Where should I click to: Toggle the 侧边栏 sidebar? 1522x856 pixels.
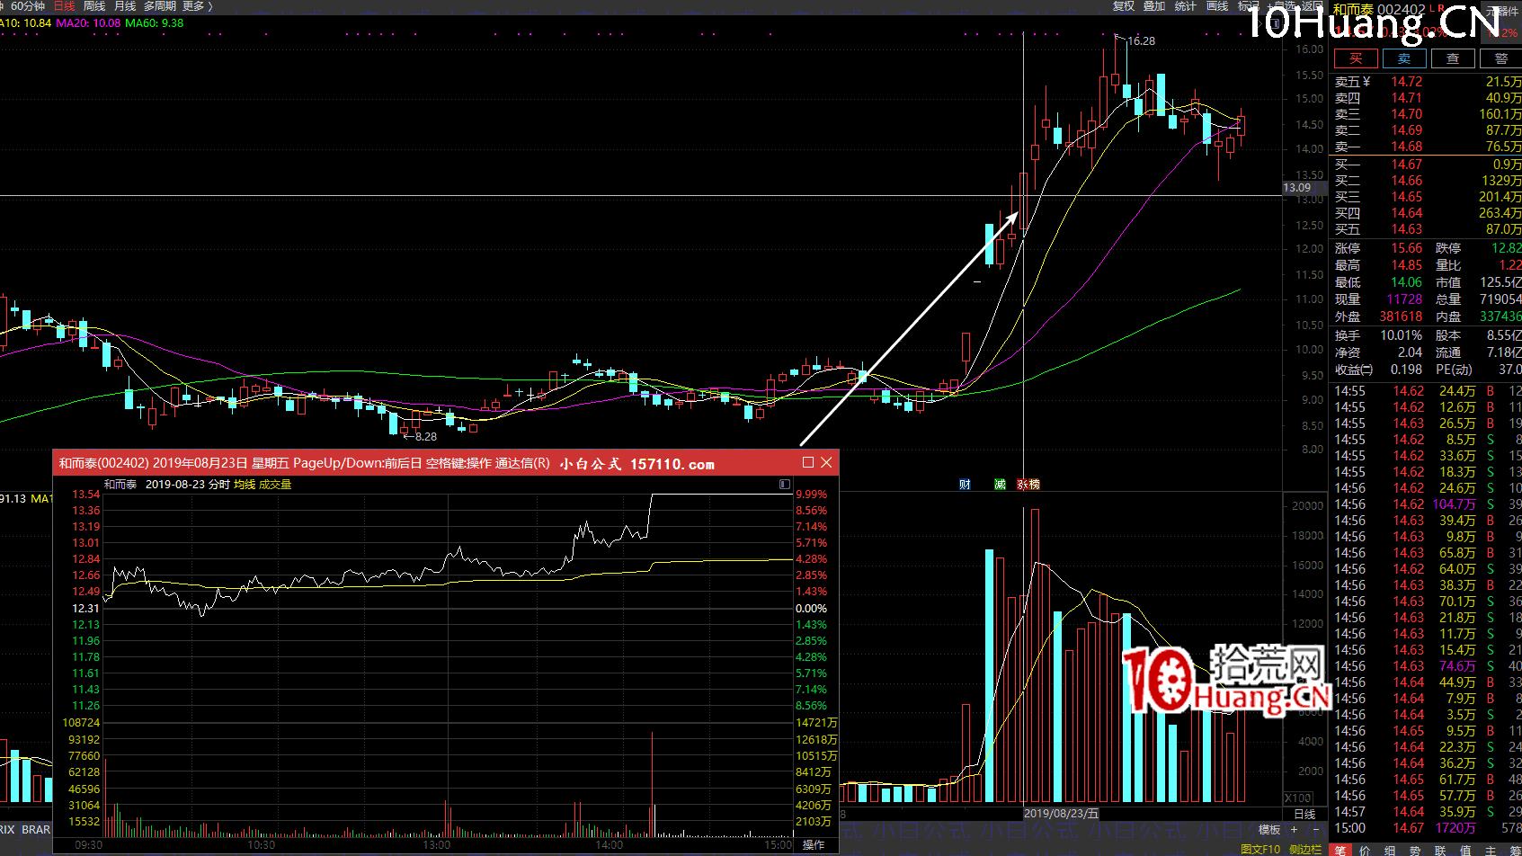point(1305,850)
